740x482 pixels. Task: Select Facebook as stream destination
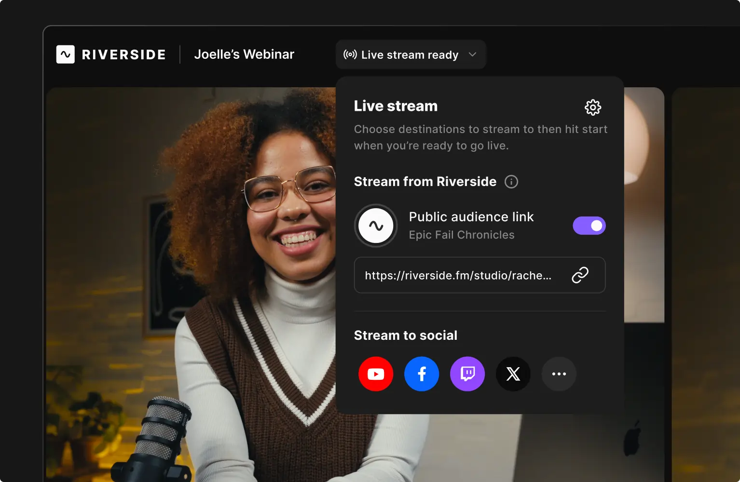(x=422, y=374)
